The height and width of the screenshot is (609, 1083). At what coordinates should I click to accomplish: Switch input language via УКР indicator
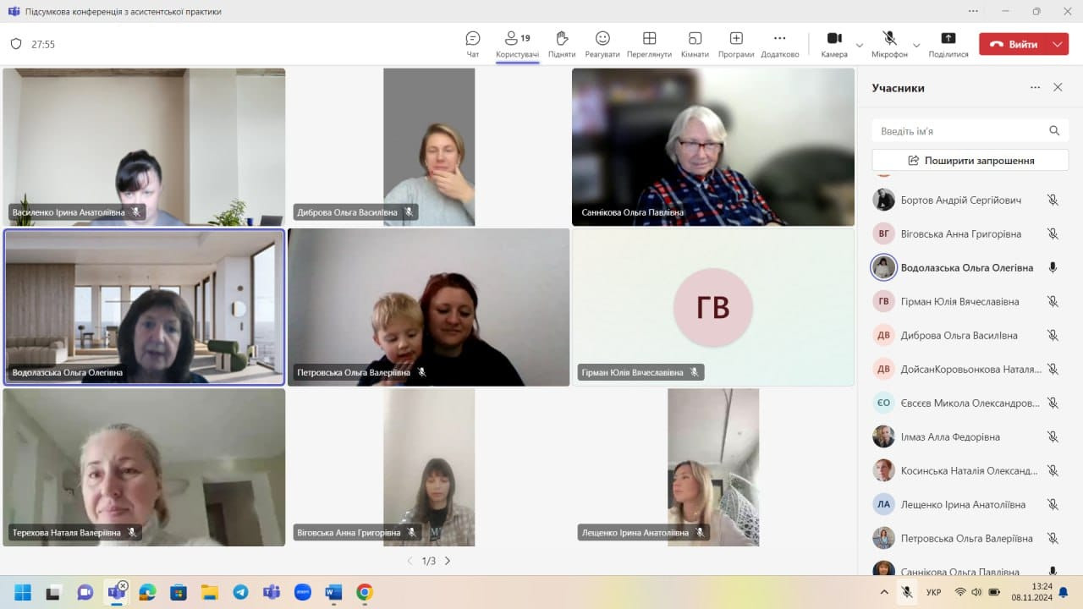[x=934, y=592]
